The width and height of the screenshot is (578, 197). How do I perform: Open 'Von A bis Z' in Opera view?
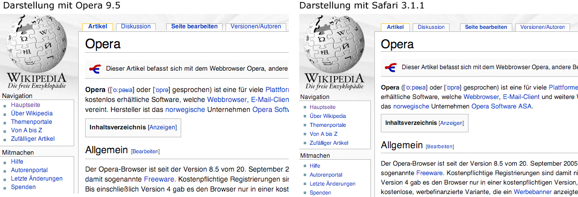click(x=26, y=130)
